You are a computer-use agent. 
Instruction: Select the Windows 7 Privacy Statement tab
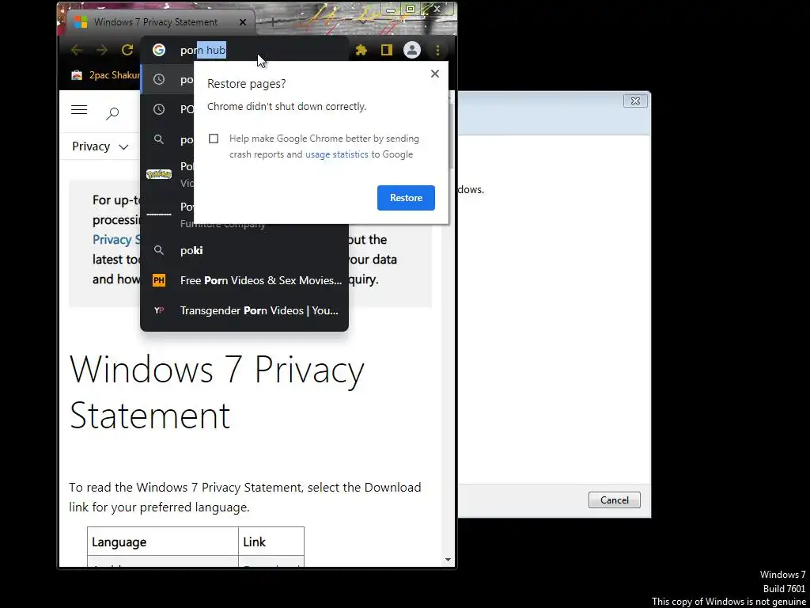[x=160, y=22]
